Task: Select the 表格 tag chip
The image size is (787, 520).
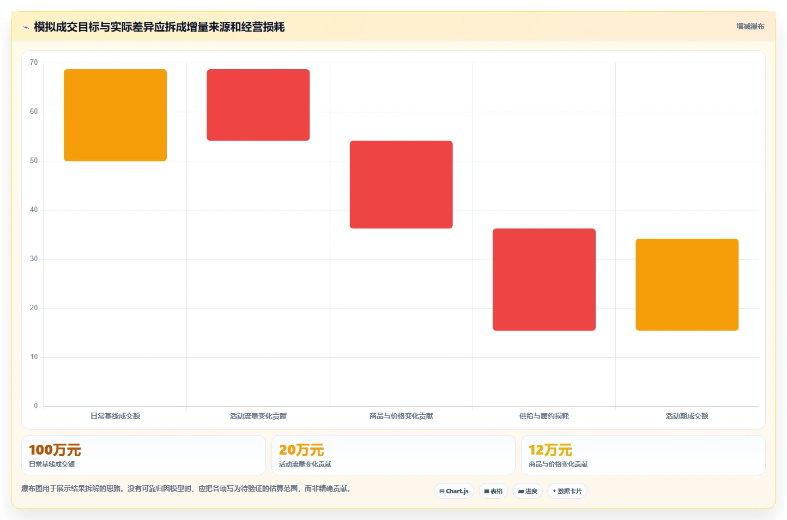Action: tap(493, 491)
